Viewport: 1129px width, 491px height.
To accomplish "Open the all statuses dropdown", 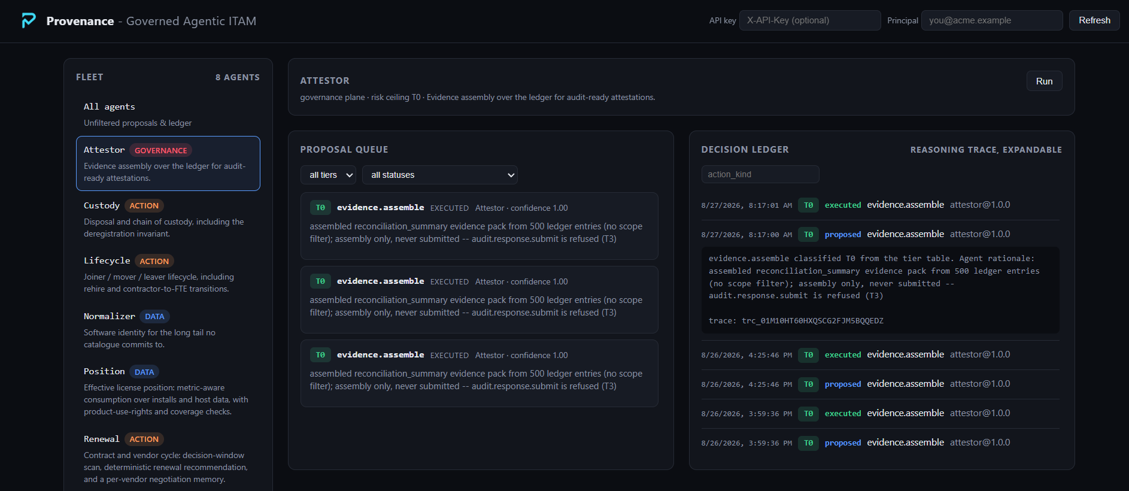I will click(440, 175).
